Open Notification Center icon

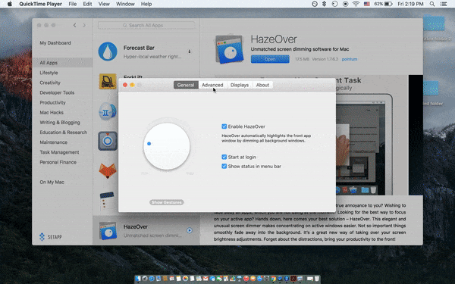click(x=444, y=4)
